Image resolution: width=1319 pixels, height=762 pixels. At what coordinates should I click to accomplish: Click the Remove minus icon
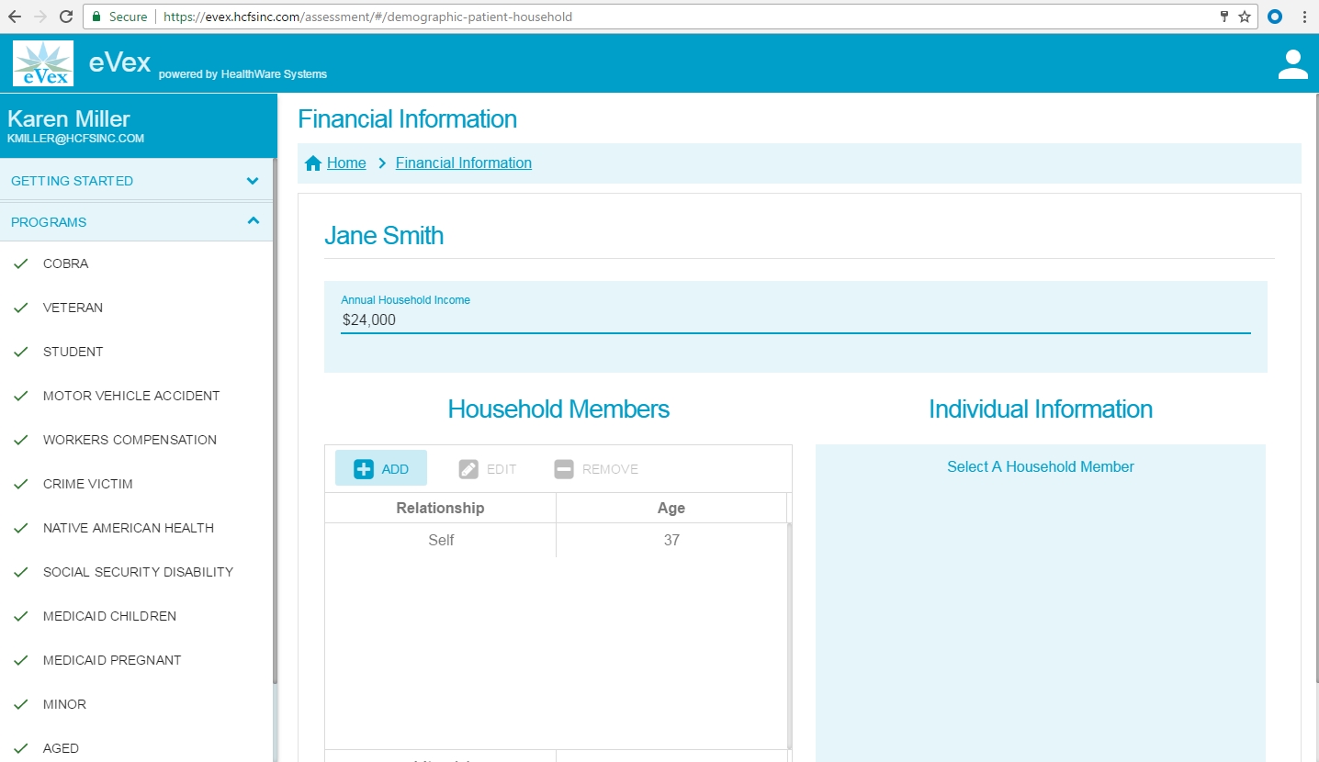564,469
